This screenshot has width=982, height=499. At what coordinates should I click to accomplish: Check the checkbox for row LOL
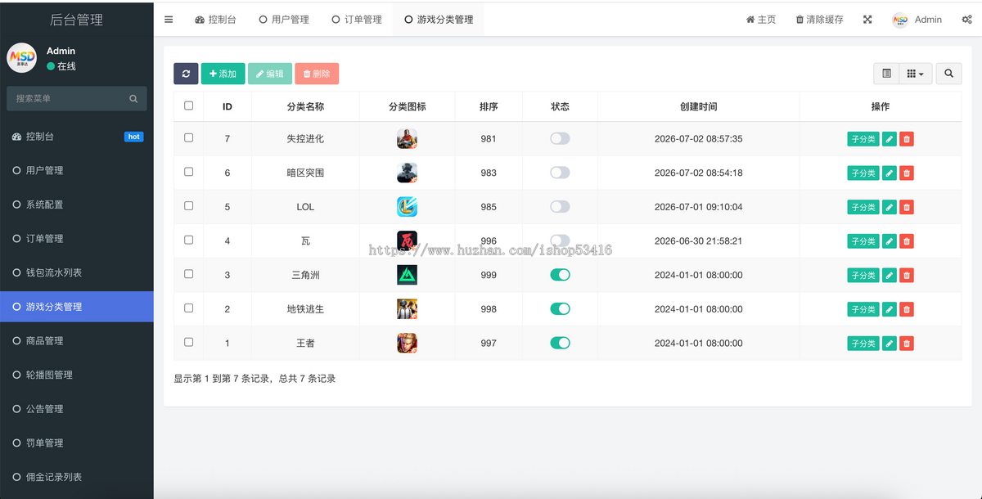click(x=189, y=206)
